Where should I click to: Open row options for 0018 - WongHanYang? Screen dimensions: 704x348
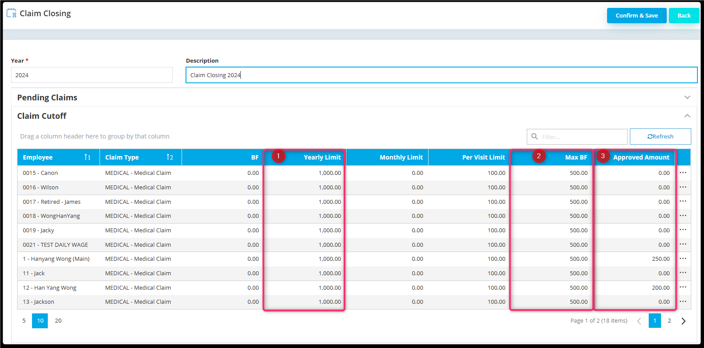click(683, 216)
